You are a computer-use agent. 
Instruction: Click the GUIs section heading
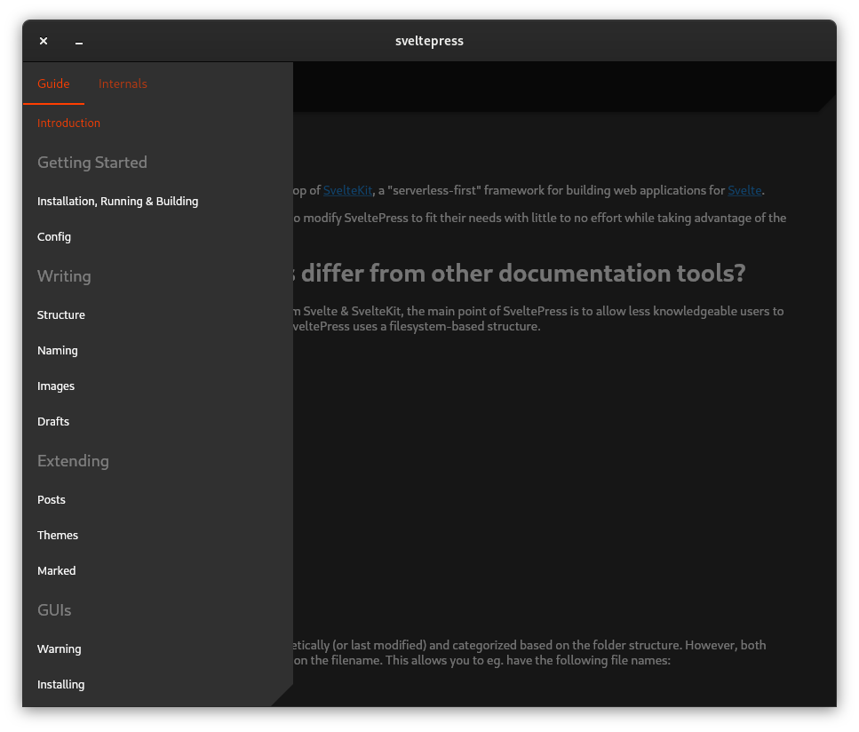[54, 610]
